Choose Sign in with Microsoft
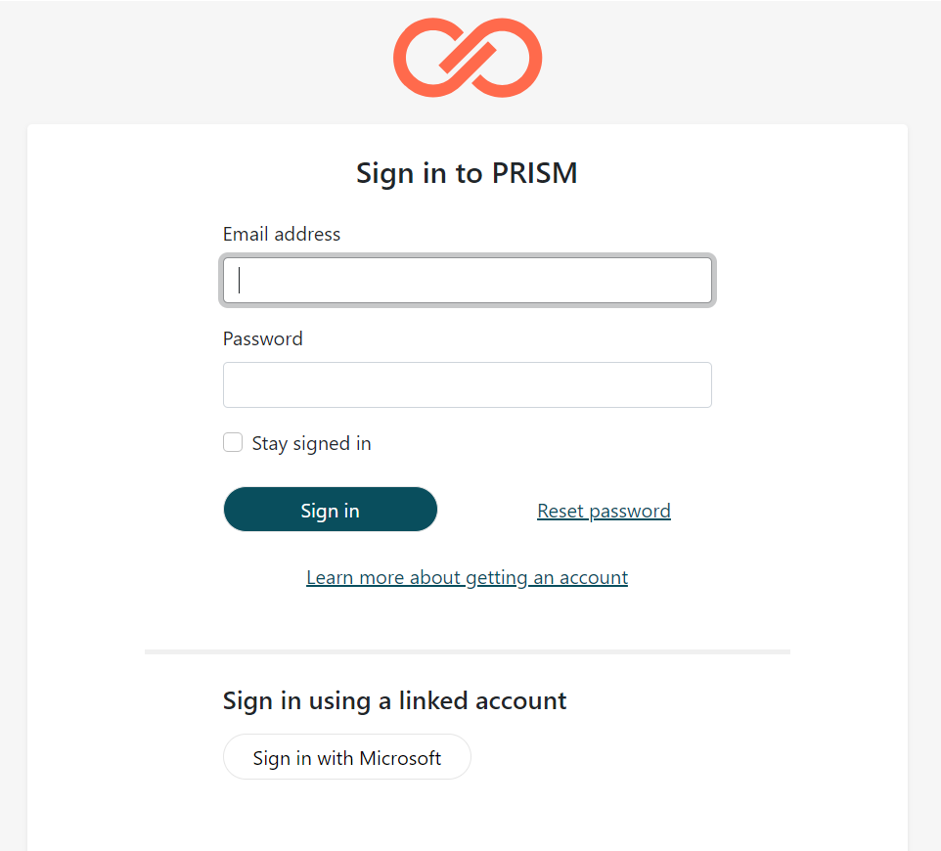Screen dimensions: 941x851 [347, 757]
